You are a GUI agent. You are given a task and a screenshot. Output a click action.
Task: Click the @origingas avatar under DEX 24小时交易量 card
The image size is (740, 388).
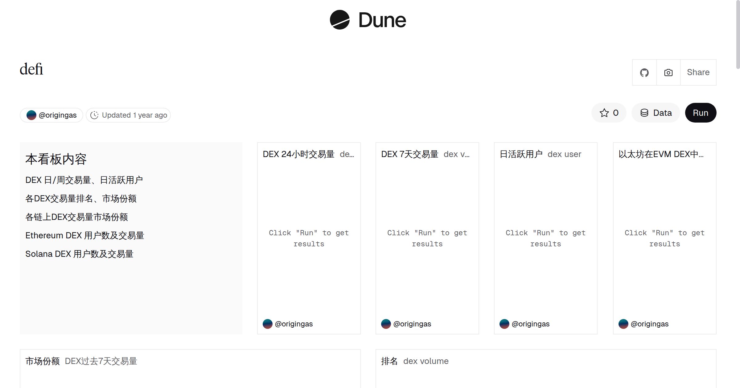268,324
